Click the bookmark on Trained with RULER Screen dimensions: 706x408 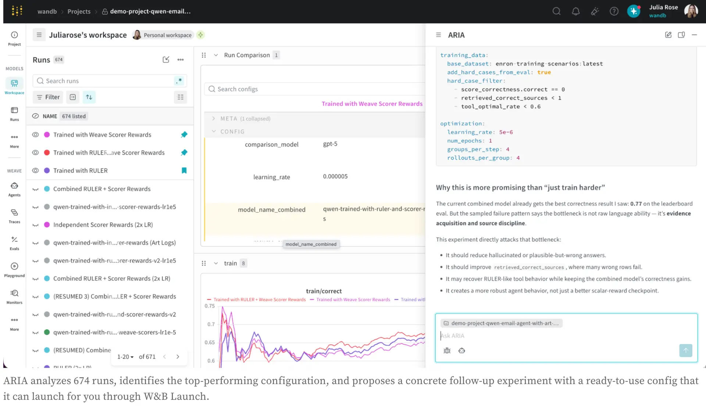184,171
